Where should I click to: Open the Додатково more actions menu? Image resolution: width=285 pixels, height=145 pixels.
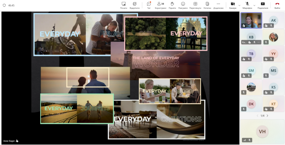point(218,5)
